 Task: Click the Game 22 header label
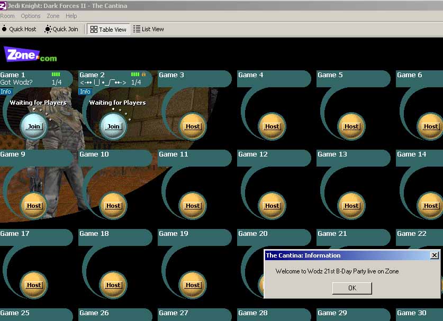click(412, 234)
